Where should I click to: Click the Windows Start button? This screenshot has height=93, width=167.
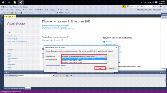pos(3,2)
